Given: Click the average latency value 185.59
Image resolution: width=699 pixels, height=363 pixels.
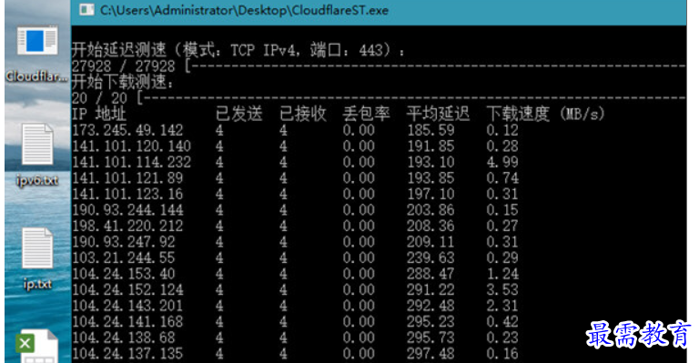Looking at the screenshot, I should (431, 130).
